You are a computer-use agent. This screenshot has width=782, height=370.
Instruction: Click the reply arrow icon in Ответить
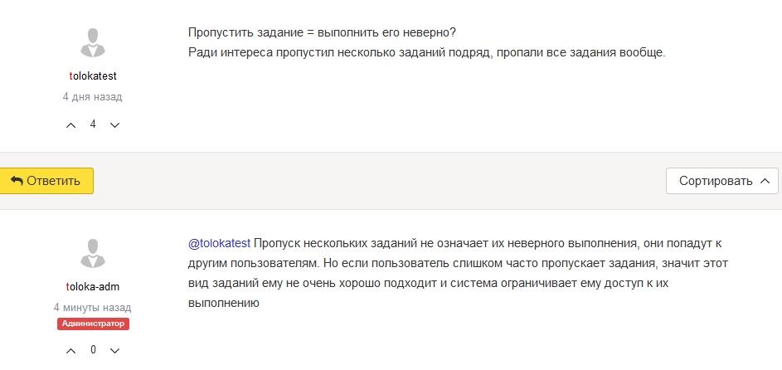coord(17,181)
